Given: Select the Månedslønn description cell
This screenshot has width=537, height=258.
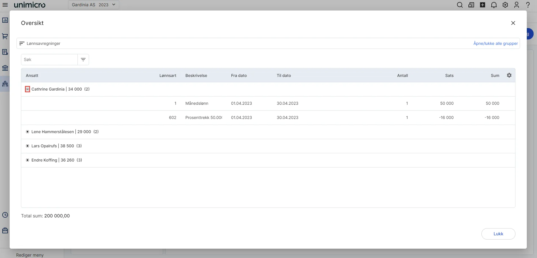Looking at the screenshot, I should (x=197, y=103).
